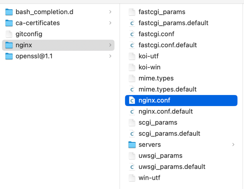Image resolution: width=244 pixels, height=189 pixels.
Task: Click the win-utf file icon
Action: 132,178
